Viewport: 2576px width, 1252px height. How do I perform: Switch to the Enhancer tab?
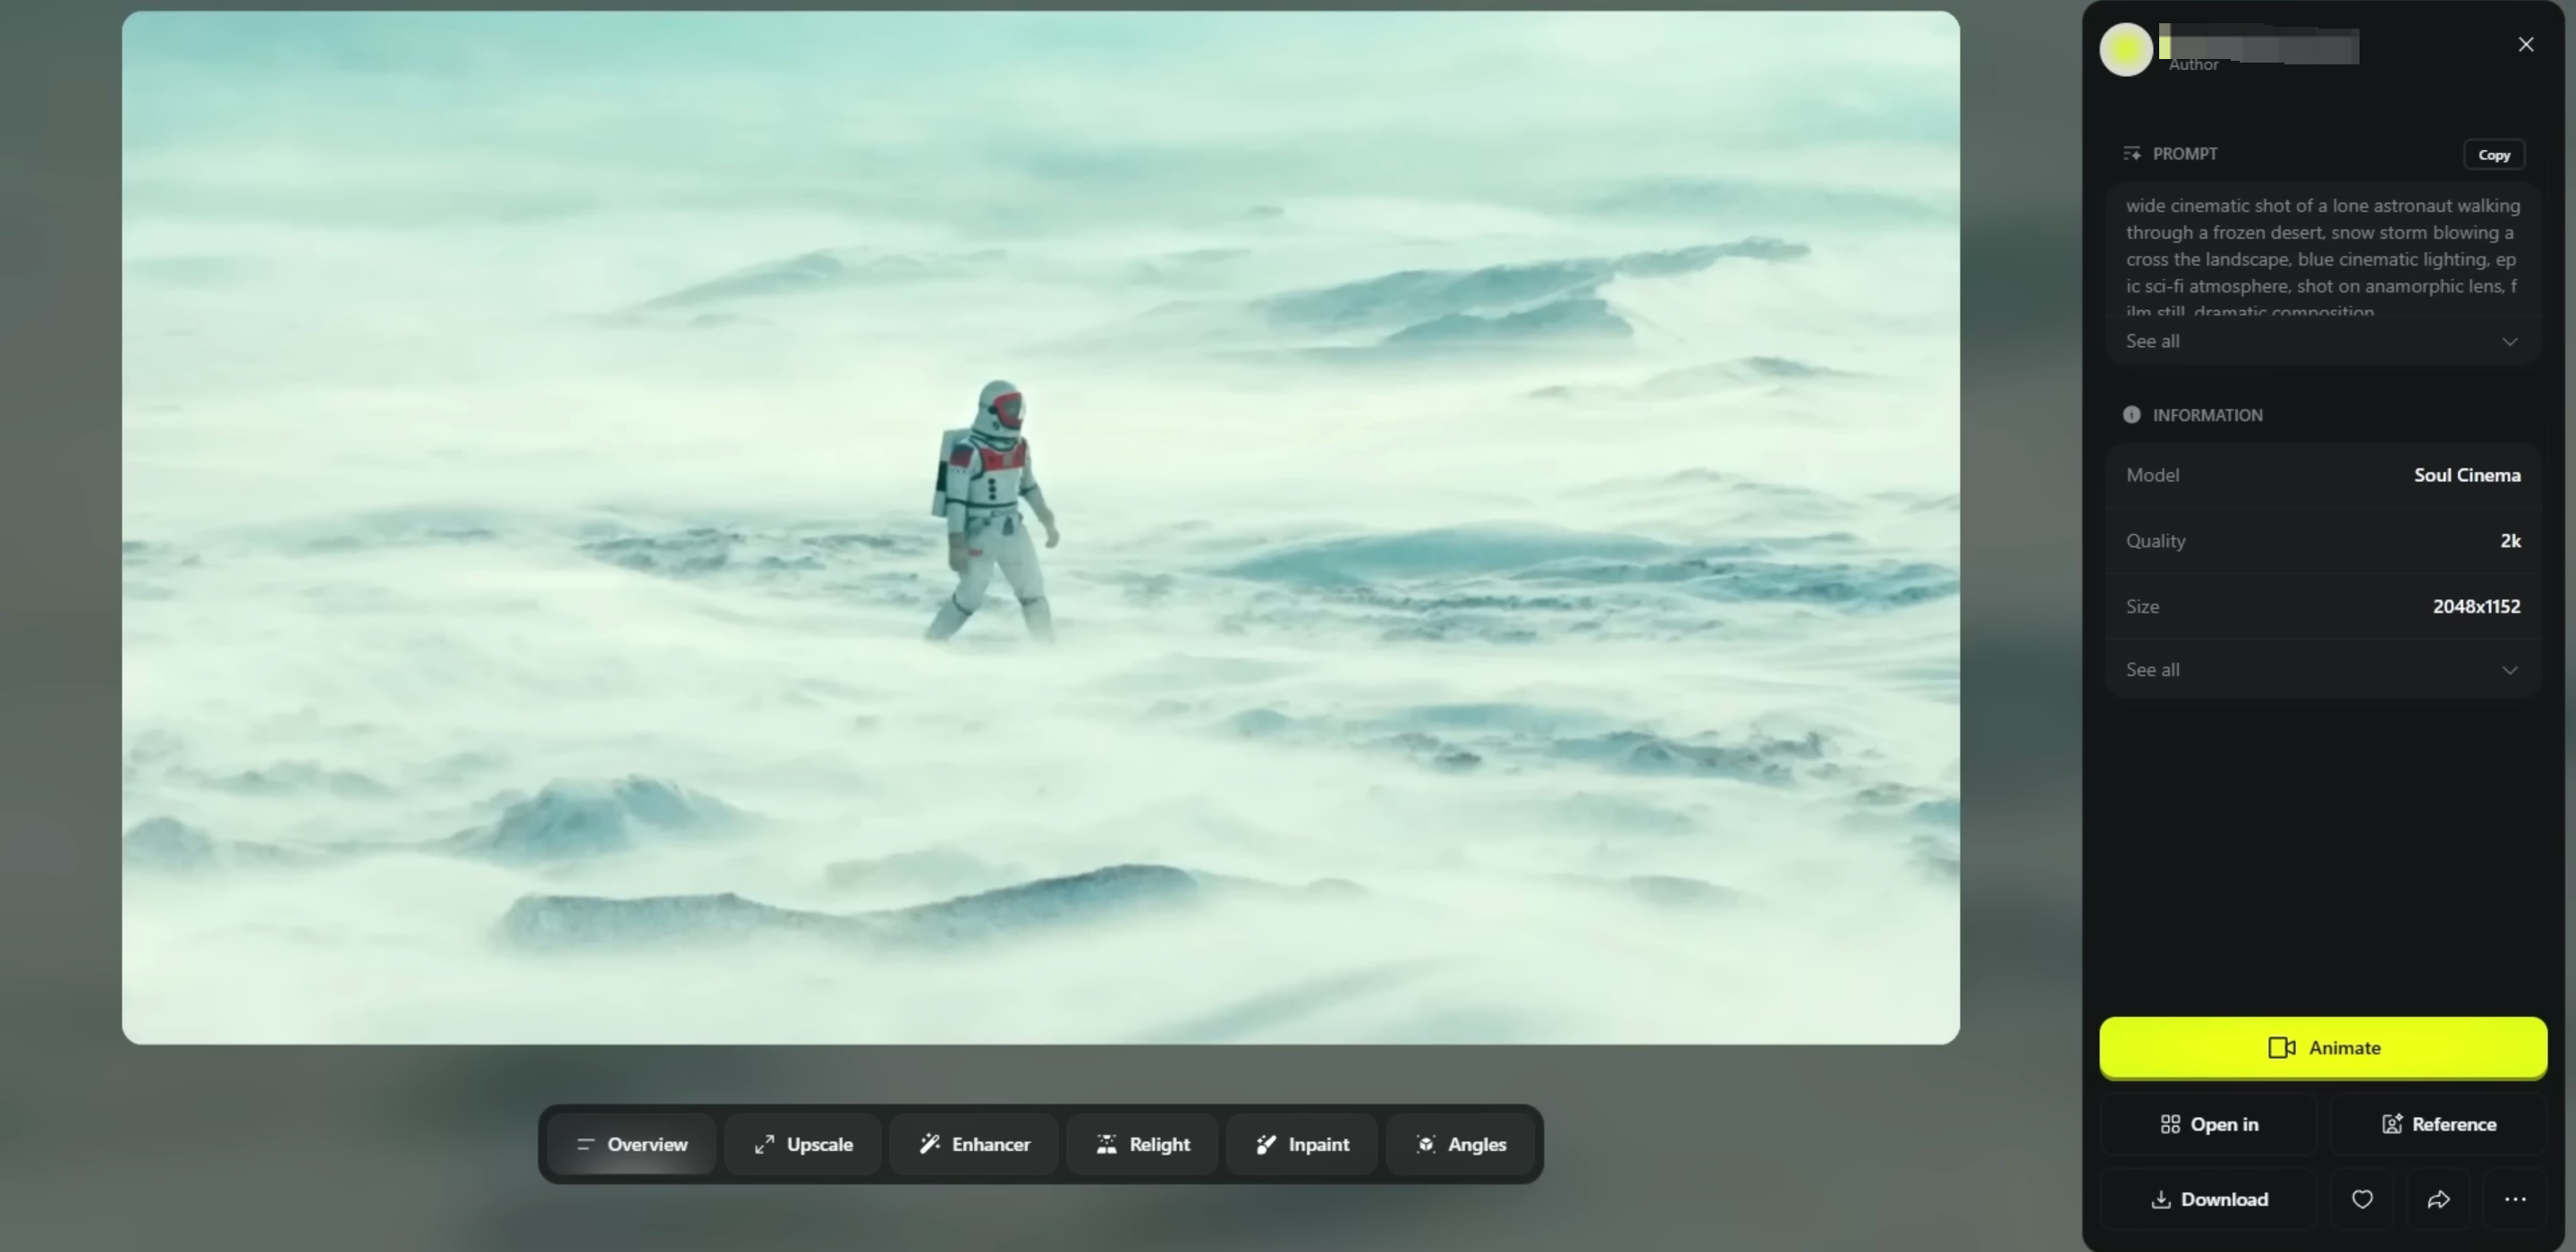point(974,1144)
